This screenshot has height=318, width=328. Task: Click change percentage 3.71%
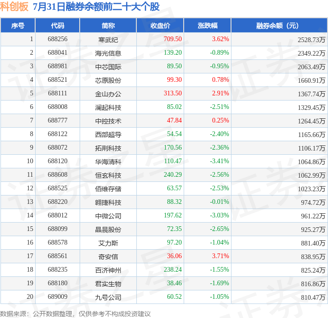(x=221, y=256)
